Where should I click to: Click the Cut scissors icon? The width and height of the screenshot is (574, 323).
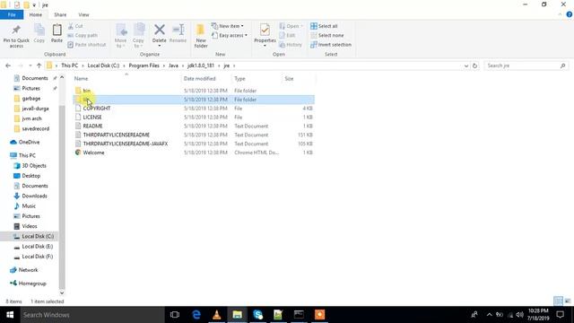(x=71, y=26)
